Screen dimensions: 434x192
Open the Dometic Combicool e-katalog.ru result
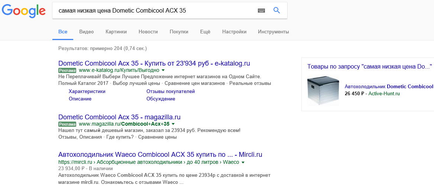[x=154, y=63]
